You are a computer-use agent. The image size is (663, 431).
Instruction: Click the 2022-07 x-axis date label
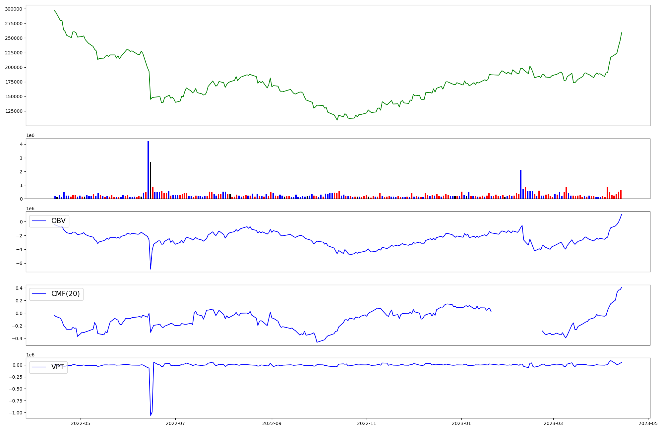175,423
